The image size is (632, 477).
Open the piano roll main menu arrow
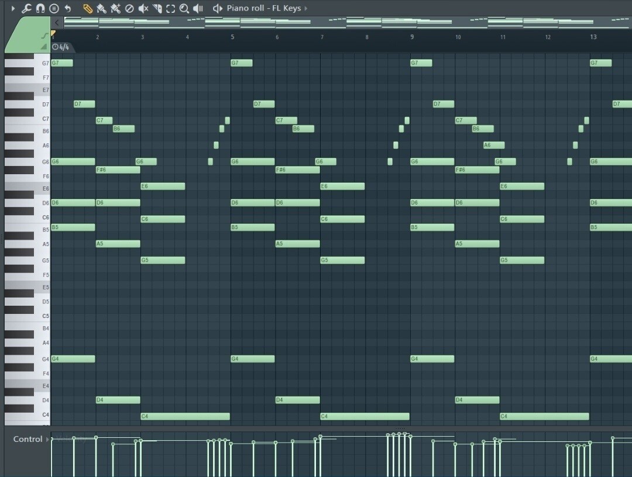coord(13,9)
